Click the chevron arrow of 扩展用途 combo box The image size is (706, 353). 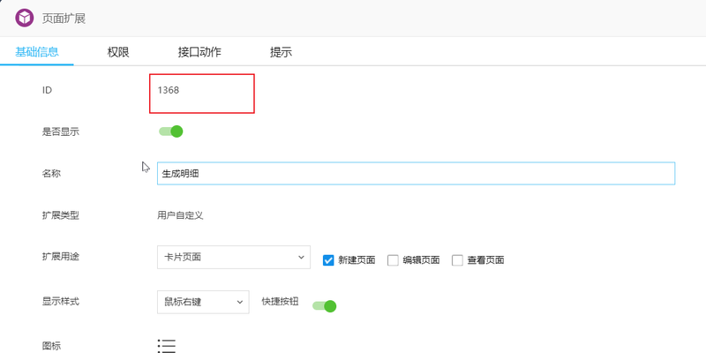point(301,257)
